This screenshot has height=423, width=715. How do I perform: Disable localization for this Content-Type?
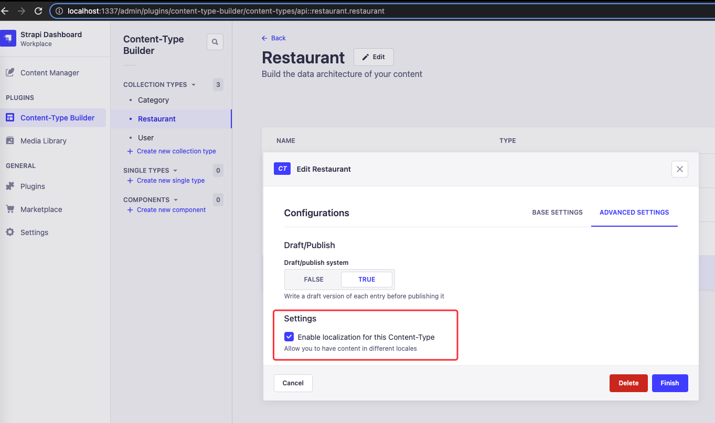[x=289, y=337]
